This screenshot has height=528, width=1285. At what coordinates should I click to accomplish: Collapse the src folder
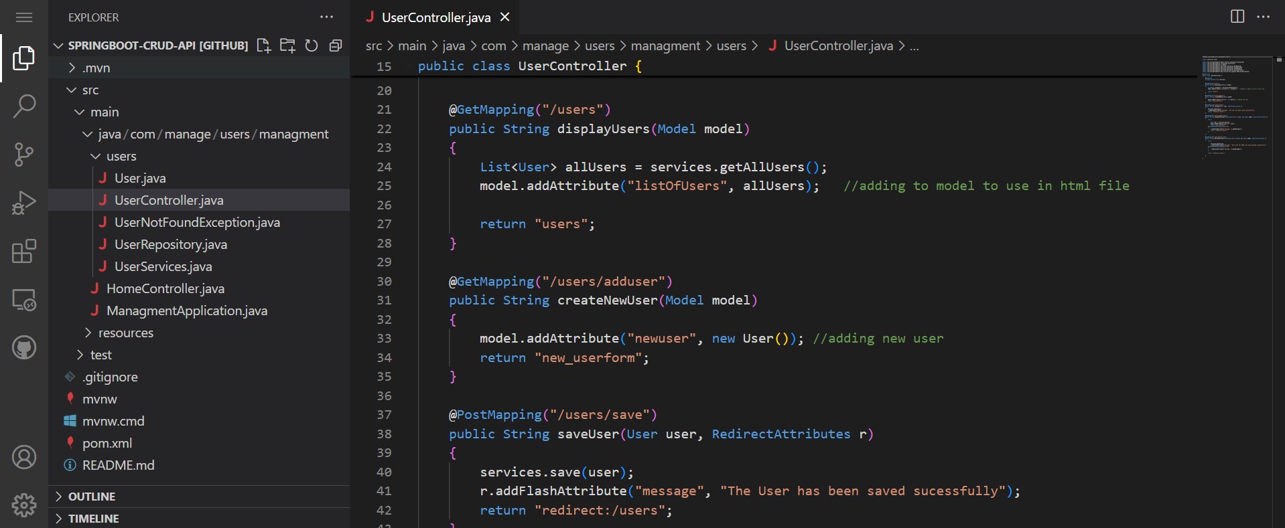(199, 90)
